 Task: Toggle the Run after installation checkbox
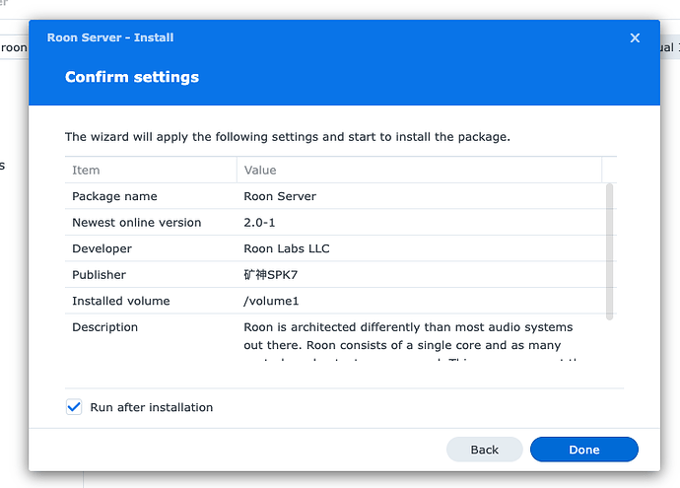(x=74, y=407)
